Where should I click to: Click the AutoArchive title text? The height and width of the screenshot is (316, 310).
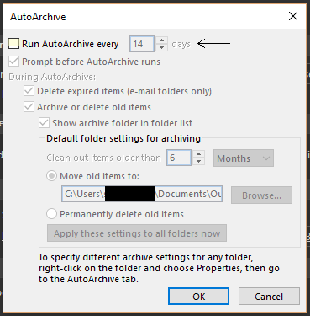38,17
